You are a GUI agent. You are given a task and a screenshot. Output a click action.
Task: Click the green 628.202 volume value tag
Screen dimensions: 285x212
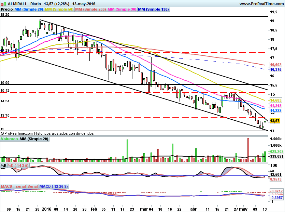pyautogui.click(x=277, y=151)
